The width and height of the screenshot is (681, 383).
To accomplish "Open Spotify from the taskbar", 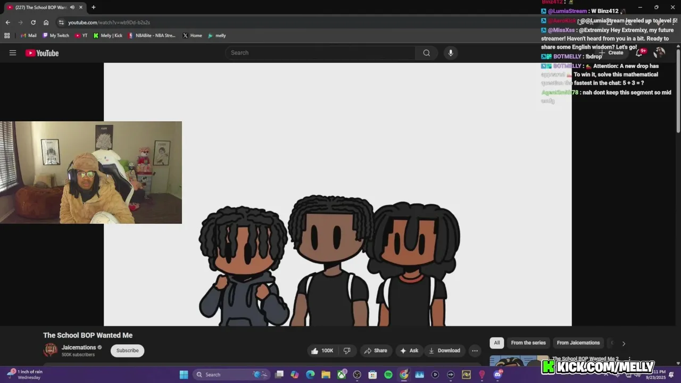I will (388, 374).
